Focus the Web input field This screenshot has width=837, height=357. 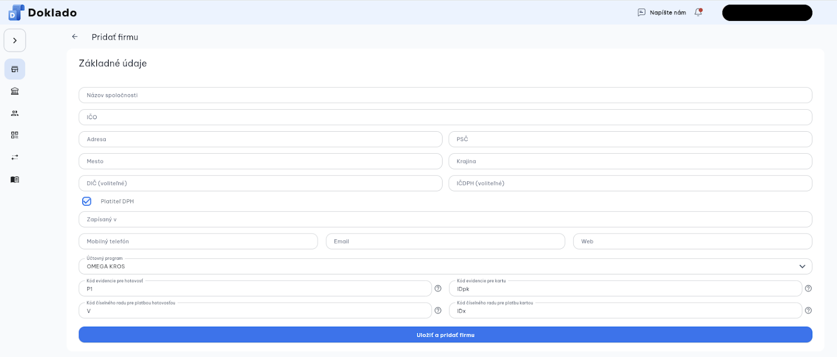click(693, 241)
